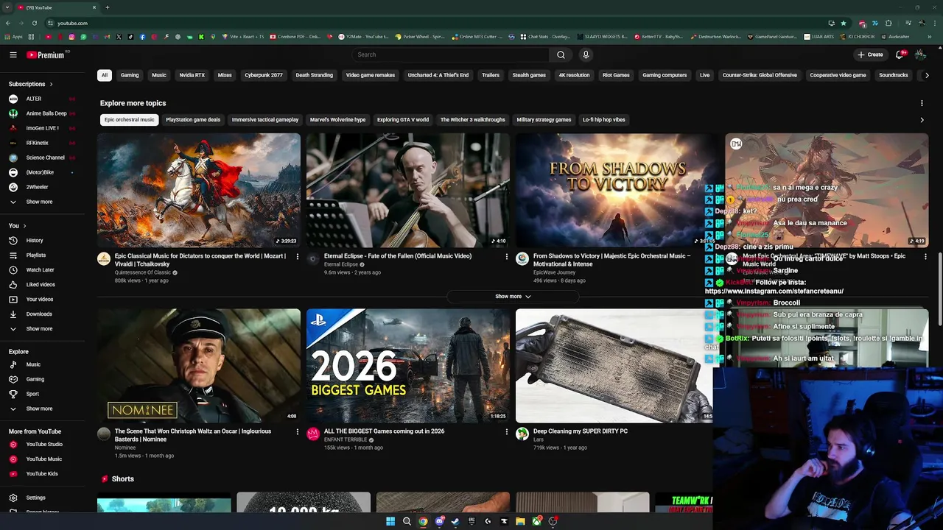Click the search magnifier button
The image size is (943, 530).
[x=561, y=54]
